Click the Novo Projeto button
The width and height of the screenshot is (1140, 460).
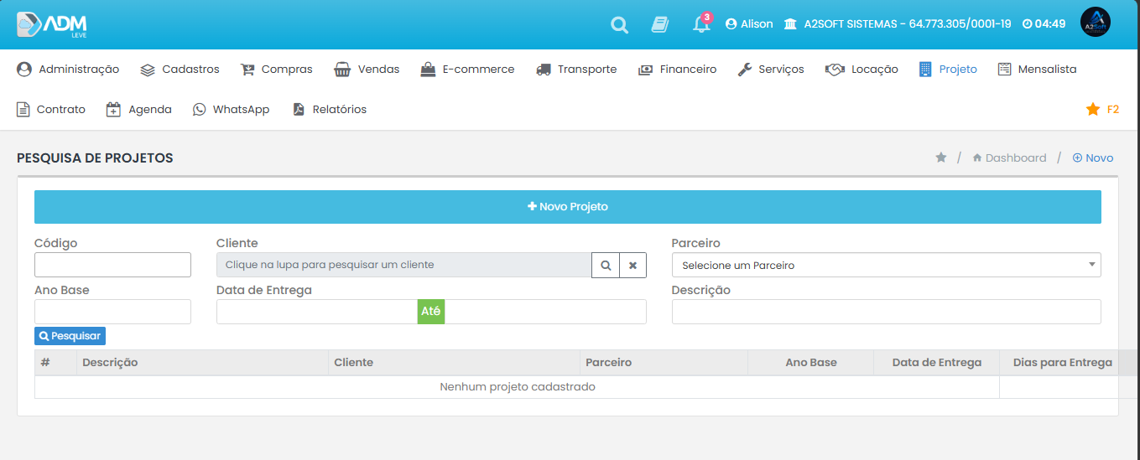coord(568,207)
